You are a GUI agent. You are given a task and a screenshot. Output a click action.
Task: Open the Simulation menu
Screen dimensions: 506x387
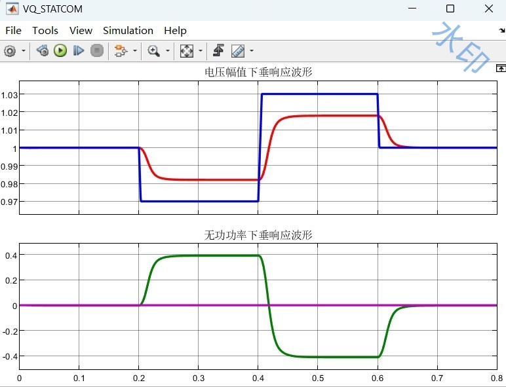coord(128,31)
